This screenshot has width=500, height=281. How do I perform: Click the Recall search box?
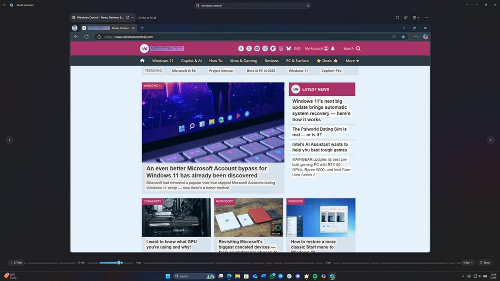click(252, 5)
